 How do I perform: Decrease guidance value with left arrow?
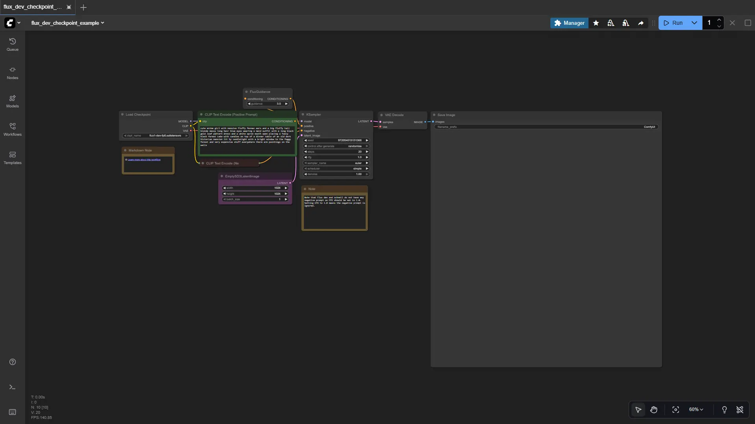tap(249, 104)
